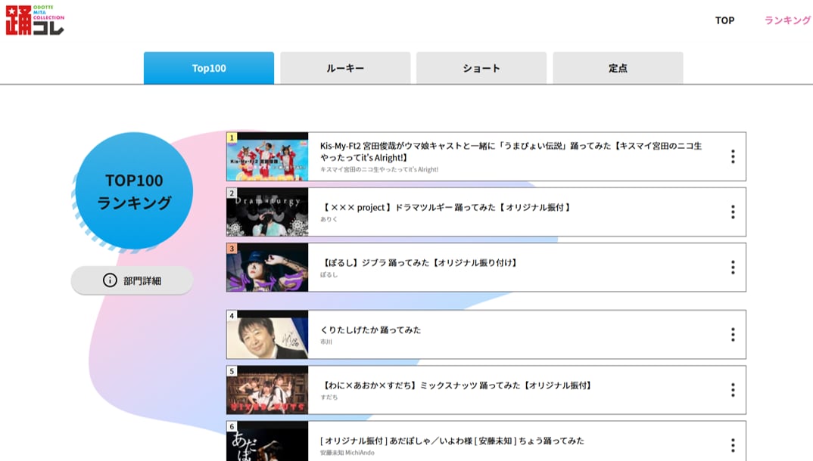The width and height of the screenshot is (813, 461).
Task: Click the blue TOP100 ランキング circle
Action: click(x=134, y=191)
